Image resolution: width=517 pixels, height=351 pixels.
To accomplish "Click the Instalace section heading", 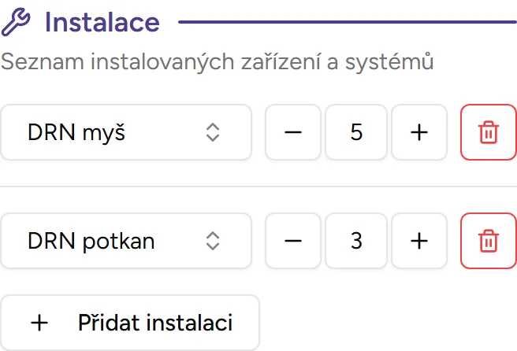I will [102, 23].
